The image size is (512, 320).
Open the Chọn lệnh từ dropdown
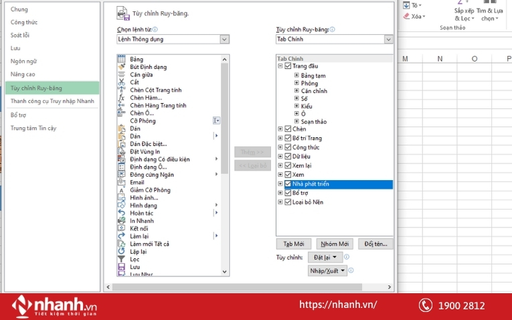click(x=224, y=39)
